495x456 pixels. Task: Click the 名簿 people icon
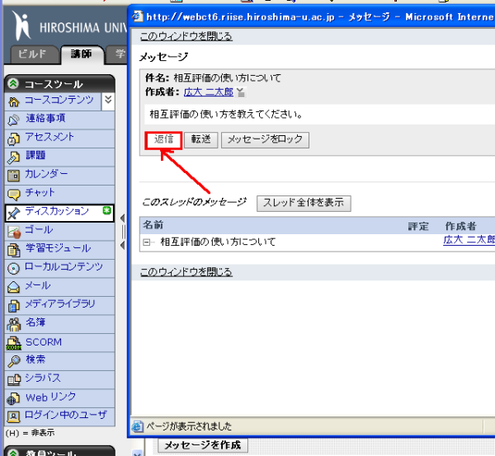pyautogui.click(x=13, y=324)
